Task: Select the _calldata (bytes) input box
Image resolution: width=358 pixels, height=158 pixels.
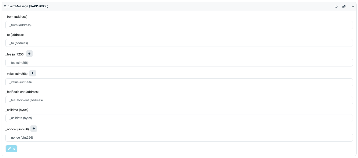Action: tap(179, 118)
